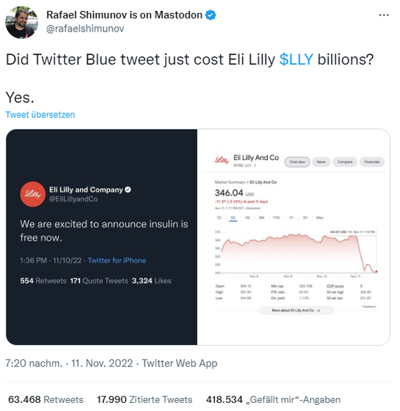Open the @rafaelshimunov handle
This screenshot has height=411, width=400.
[x=85, y=28]
